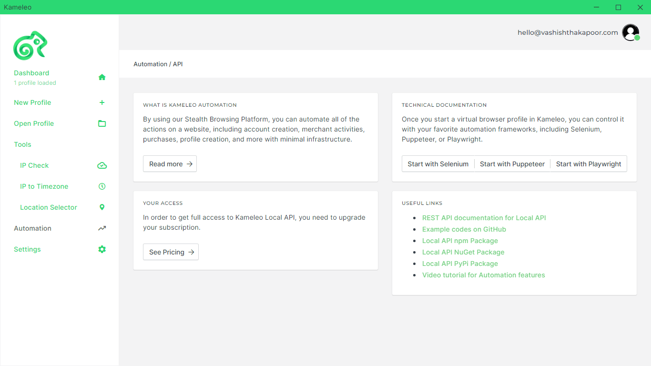Click the Automation trend chart icon
Image resolution: width=651 pixels, height=366 pixels.
pyautogui.click(x=102, y=228)
